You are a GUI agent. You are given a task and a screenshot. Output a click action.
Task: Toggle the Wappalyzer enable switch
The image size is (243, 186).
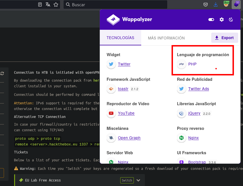tap(211, 20)
